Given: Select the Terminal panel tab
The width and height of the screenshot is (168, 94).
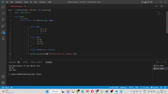Looking at the screenshot, I should tap(49, 62).
